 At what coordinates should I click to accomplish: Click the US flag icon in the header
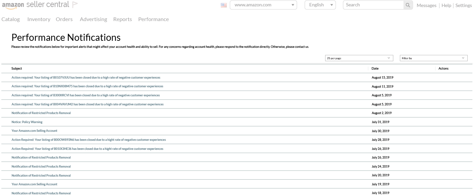[223, 5]
